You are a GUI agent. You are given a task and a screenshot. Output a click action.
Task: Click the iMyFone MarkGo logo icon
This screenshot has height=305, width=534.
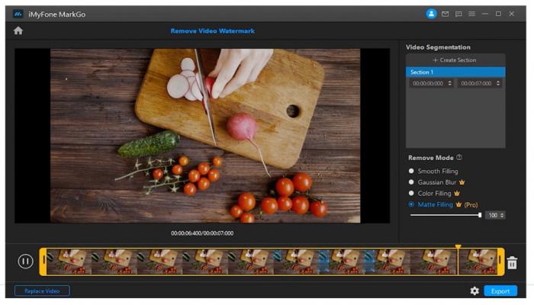pyautogui.click(x=18, y=14)
